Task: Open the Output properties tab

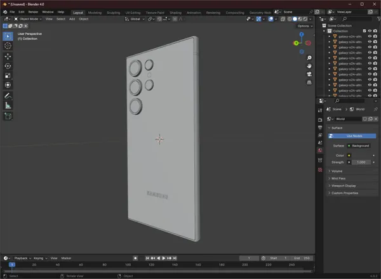Action: click(x=320, y=127)
